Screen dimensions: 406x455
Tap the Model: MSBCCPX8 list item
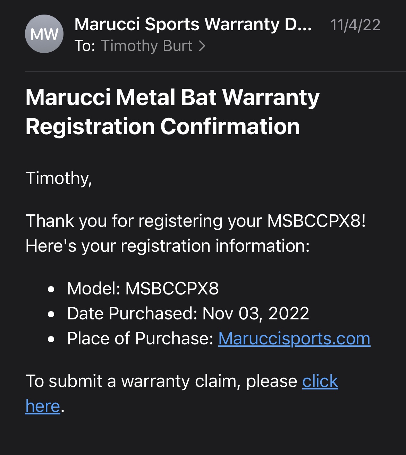point(143,289)
